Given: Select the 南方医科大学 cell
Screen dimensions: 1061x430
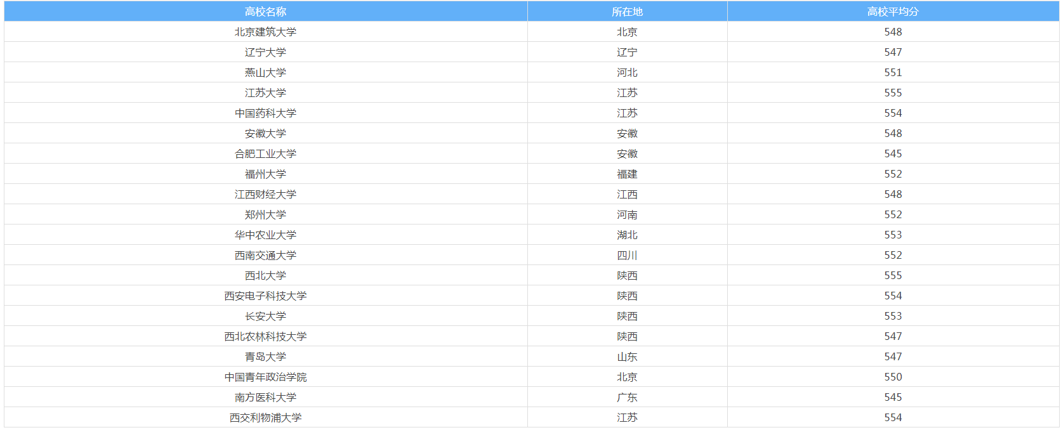Looking at the screenshot, I should tap(265, 397).
